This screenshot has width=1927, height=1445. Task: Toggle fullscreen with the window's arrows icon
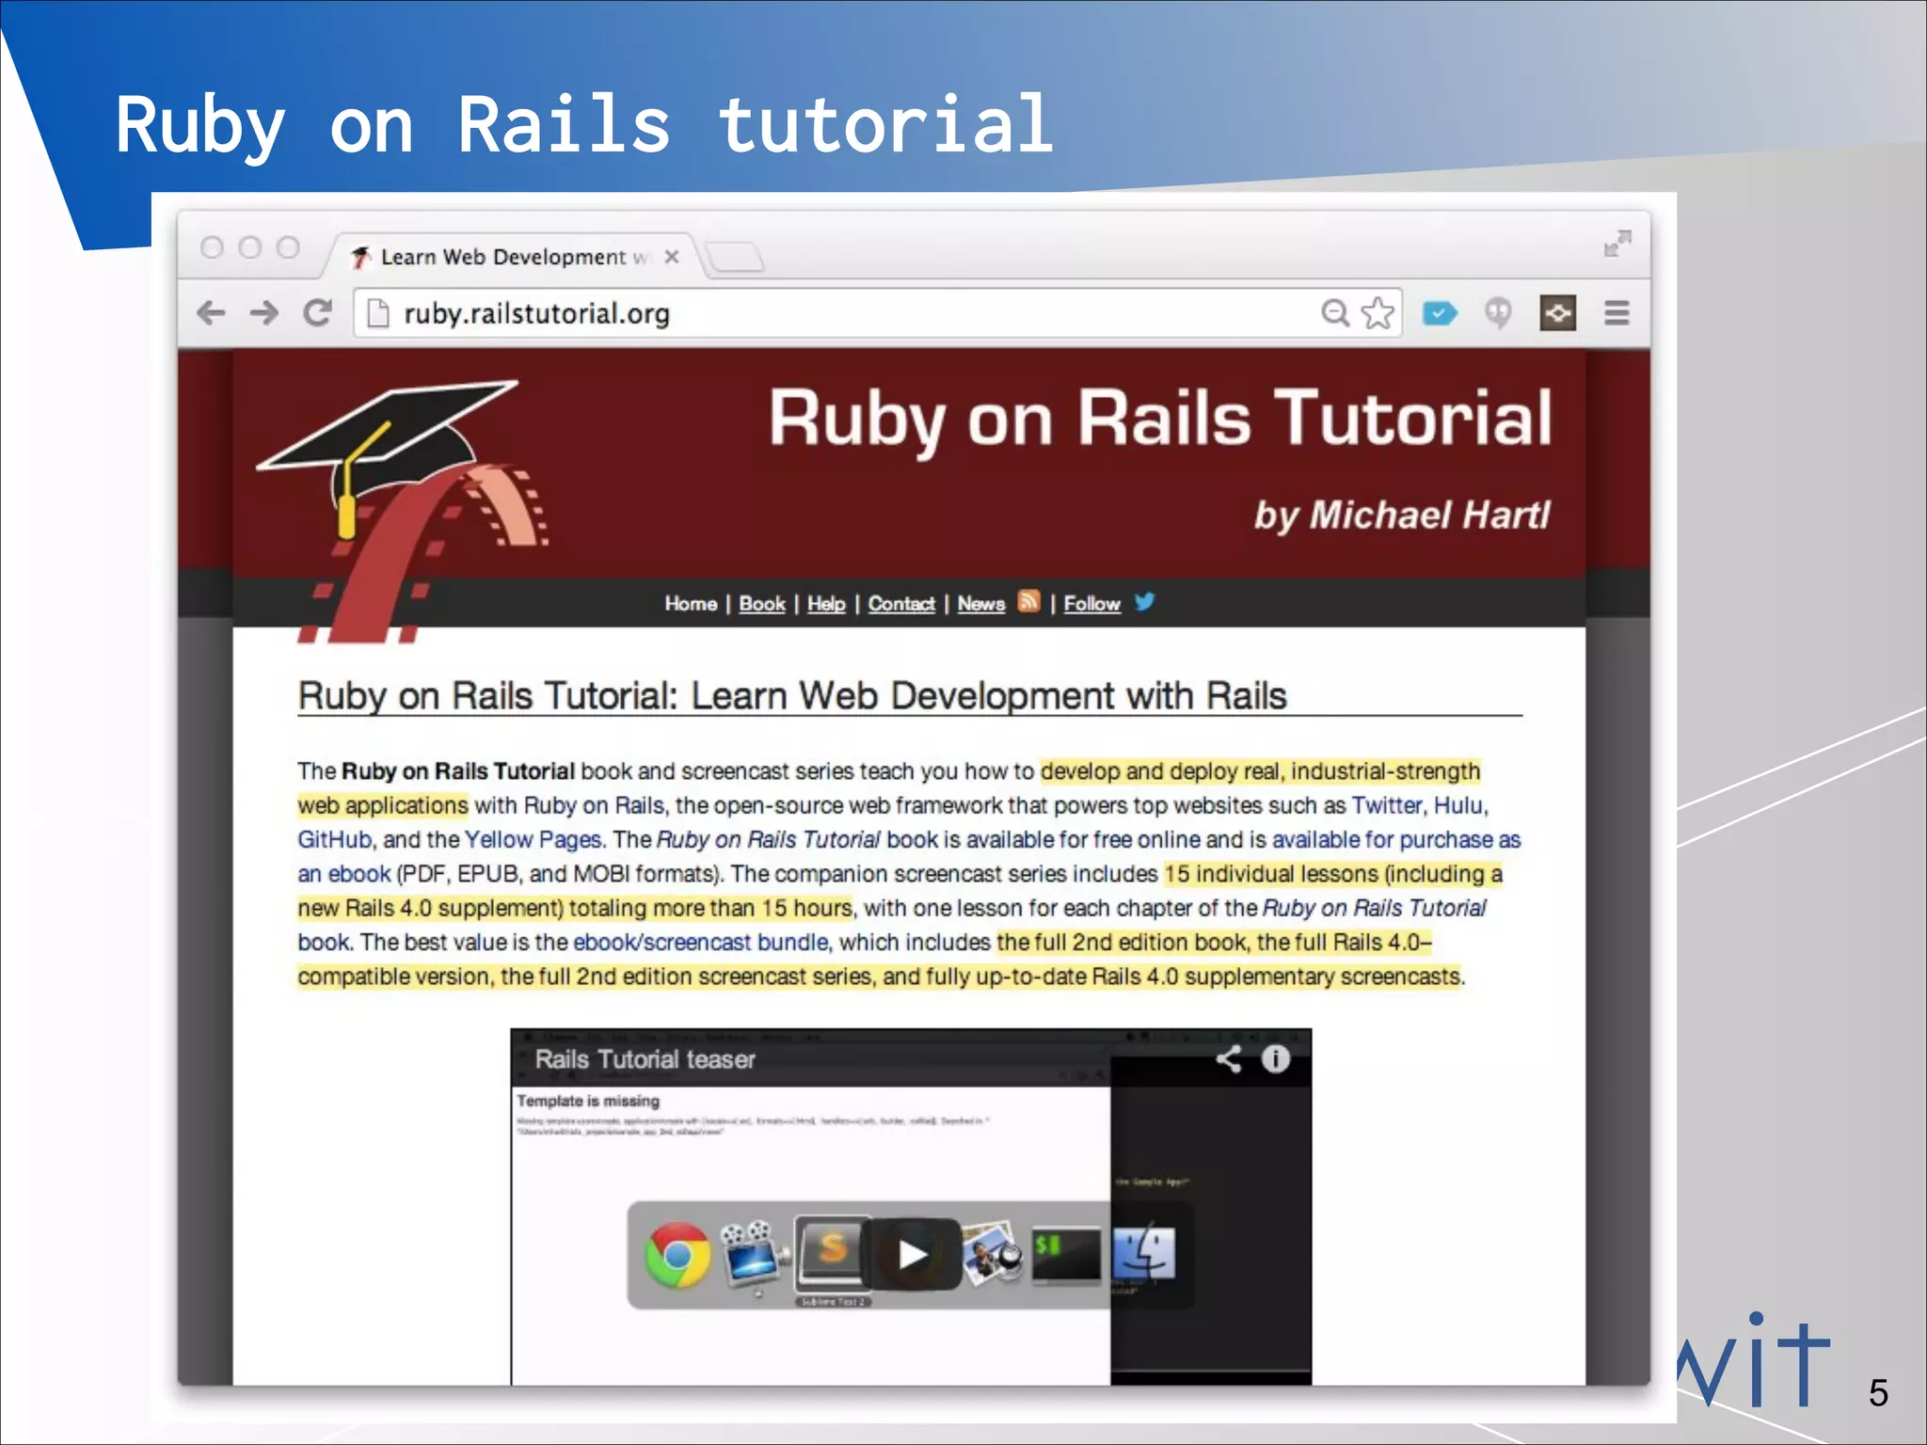(1617, 244)
